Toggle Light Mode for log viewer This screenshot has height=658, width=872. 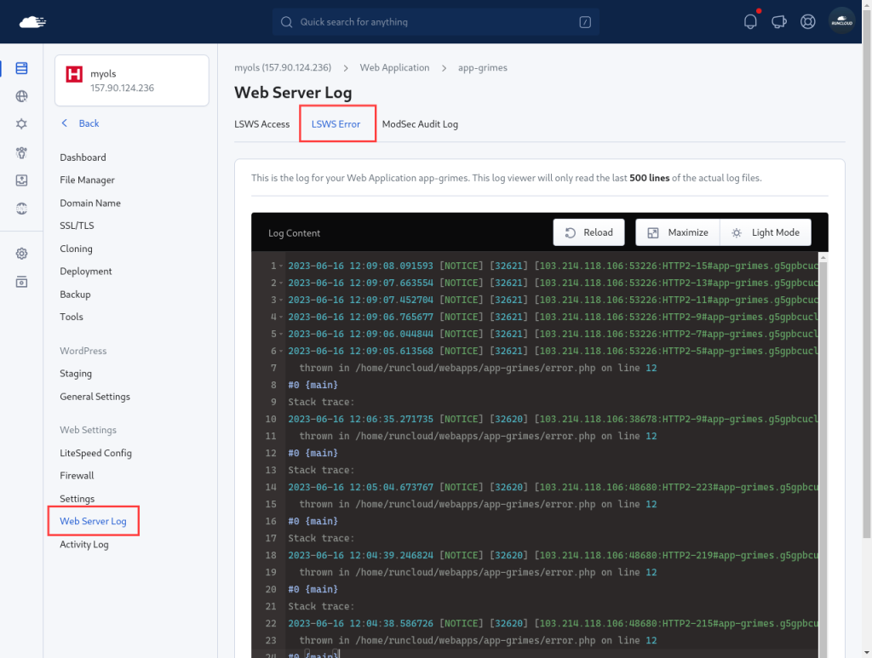pyautogui.click(x=766, y=232)
